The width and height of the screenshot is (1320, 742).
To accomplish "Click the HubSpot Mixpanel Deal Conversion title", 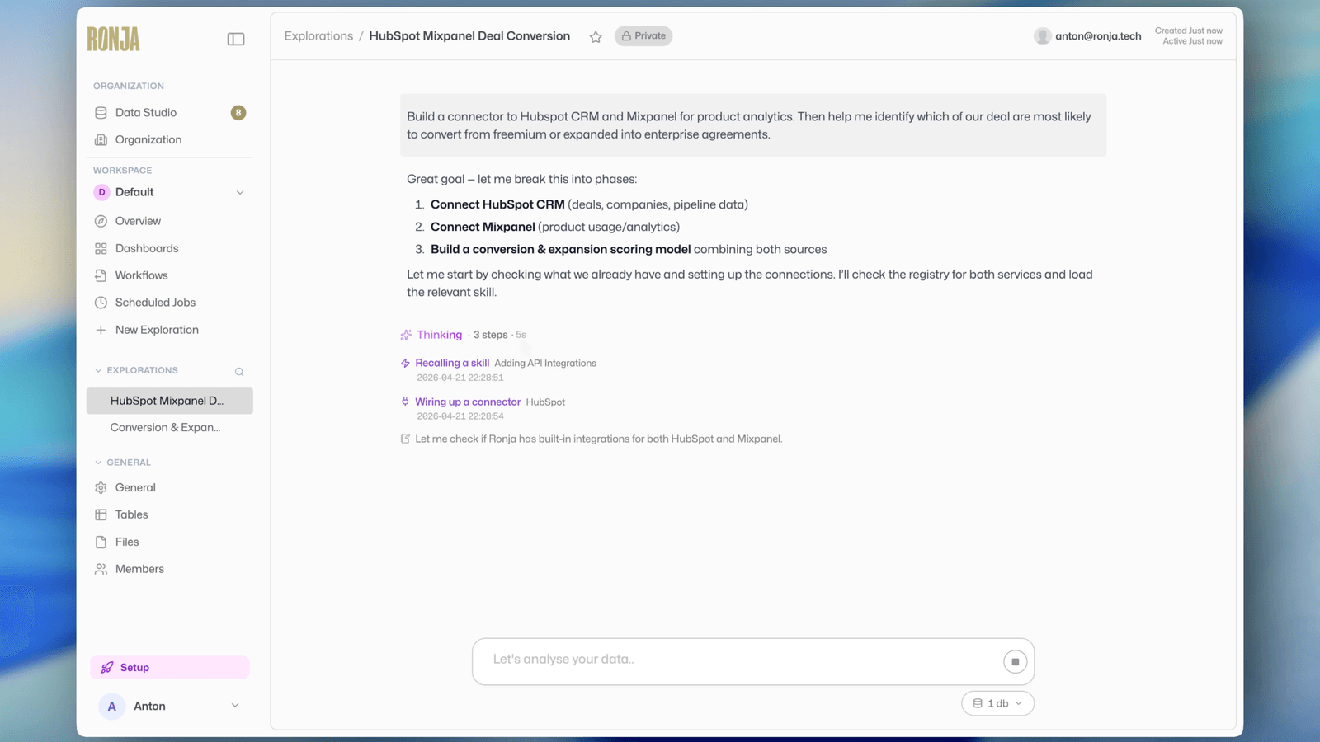I will (x=469, y=36).
